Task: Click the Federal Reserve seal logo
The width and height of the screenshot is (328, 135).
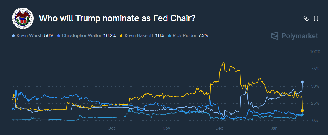Action: point(23,19)
